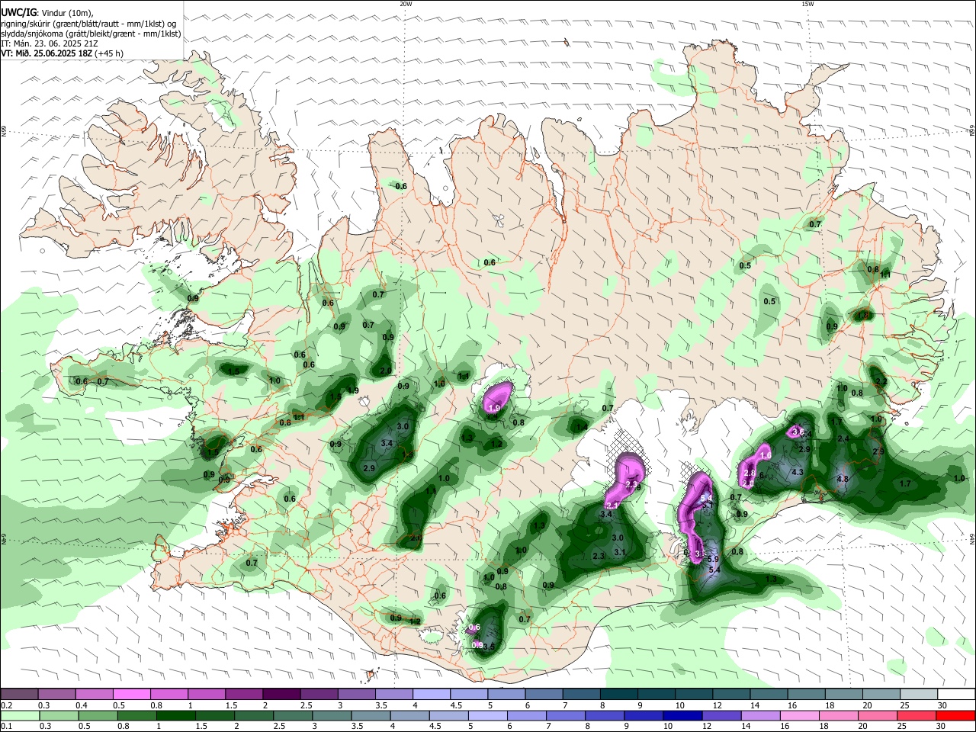
Task: Click the 'UWC/IG: Vindur (10m)' title text
Action: 47,13
